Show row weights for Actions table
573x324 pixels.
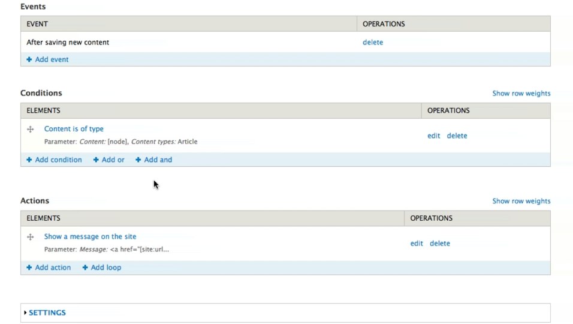[521, 202]
